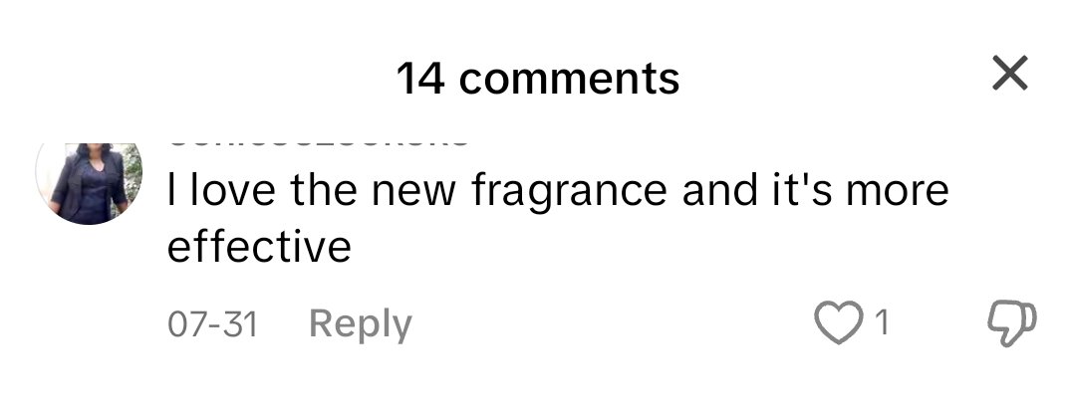This screenshot has height=414, width=1070.
Task: Click the number 1 beside the heart icon
Action: coord(882,322)
